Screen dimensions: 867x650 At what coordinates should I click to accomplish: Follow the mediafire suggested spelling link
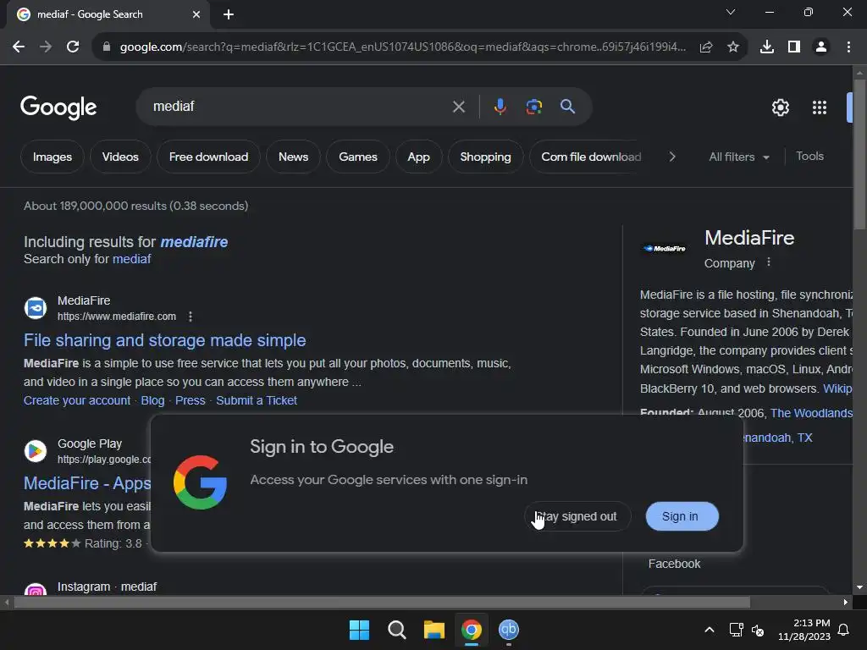click(194, 242)
